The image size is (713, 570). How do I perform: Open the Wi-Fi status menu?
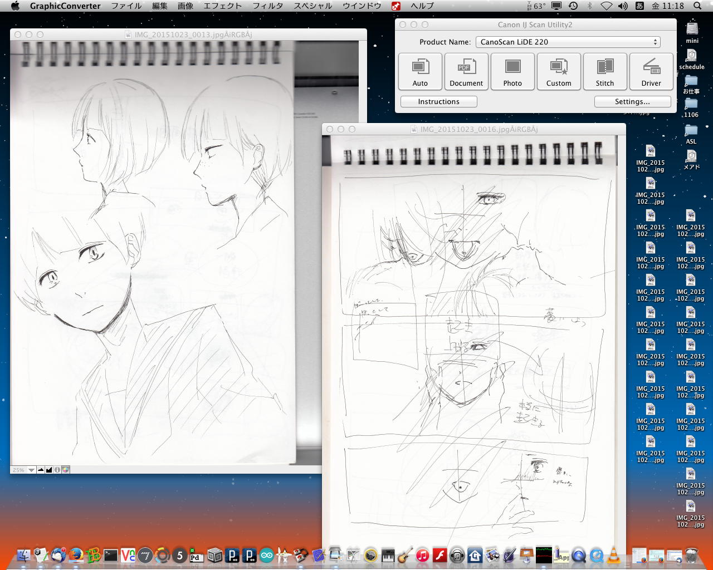(x=607, y=6)
